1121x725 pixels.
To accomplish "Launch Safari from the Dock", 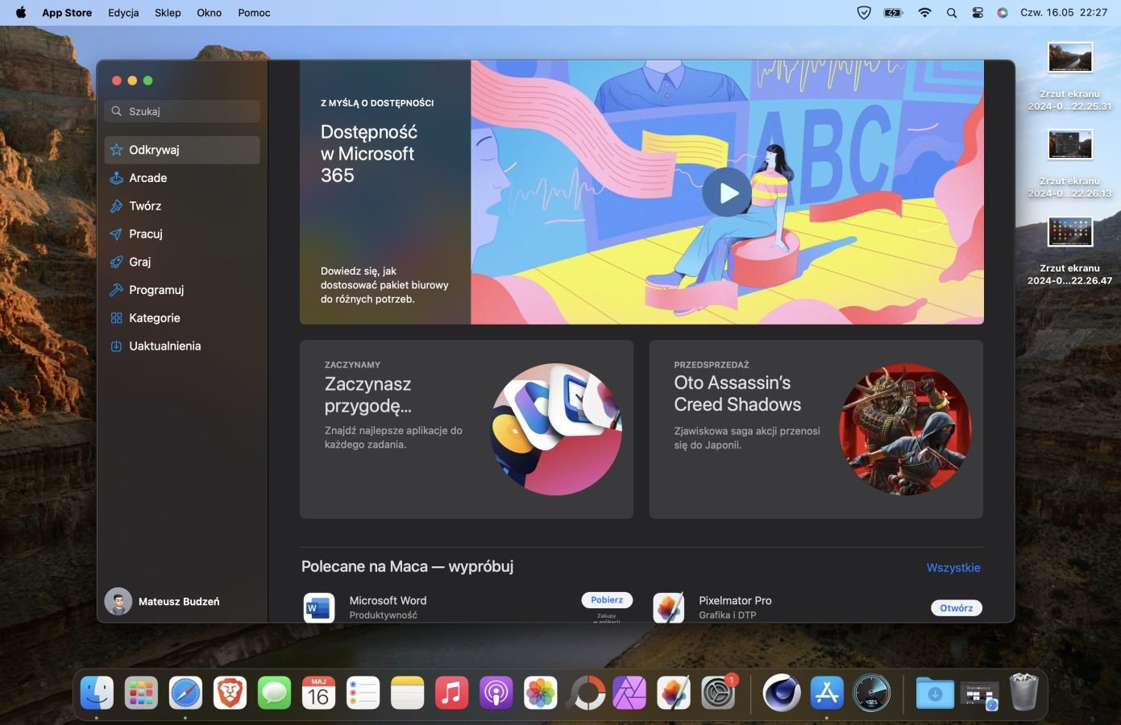I will pos(185,693).
